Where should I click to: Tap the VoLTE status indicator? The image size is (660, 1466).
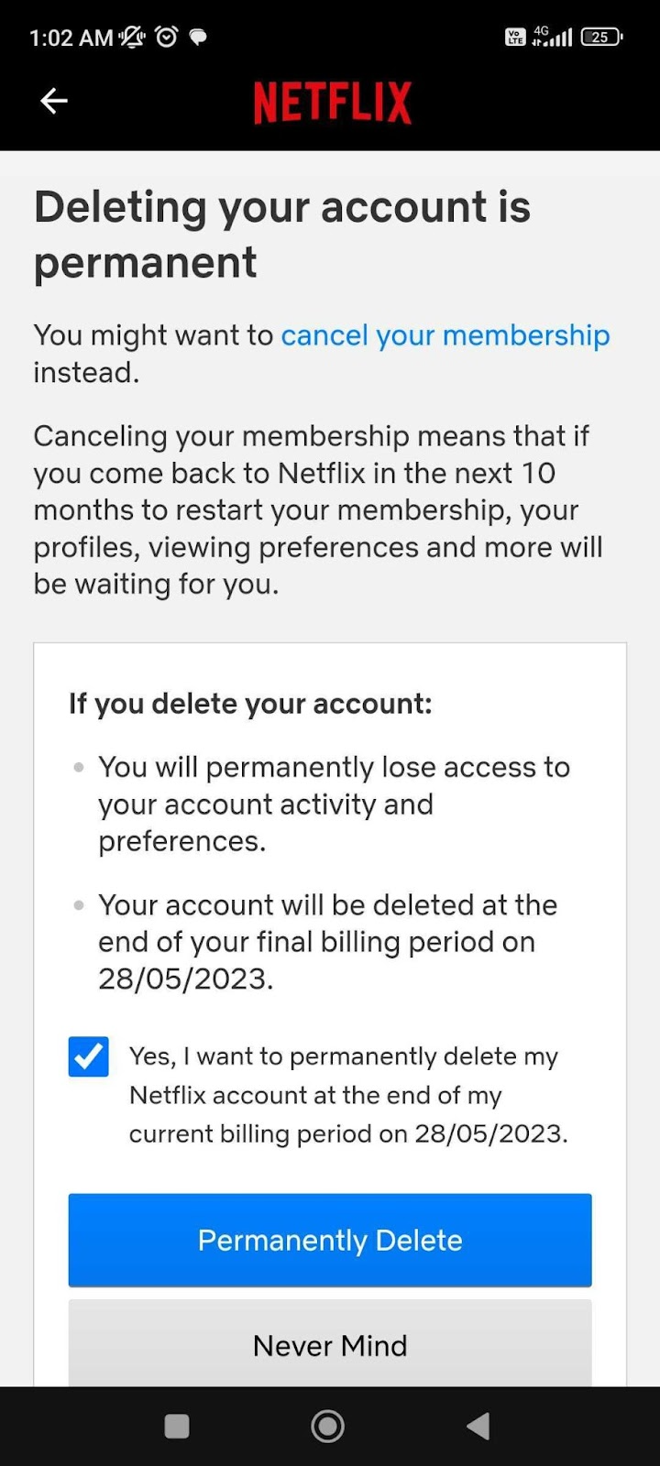(515, 37)
